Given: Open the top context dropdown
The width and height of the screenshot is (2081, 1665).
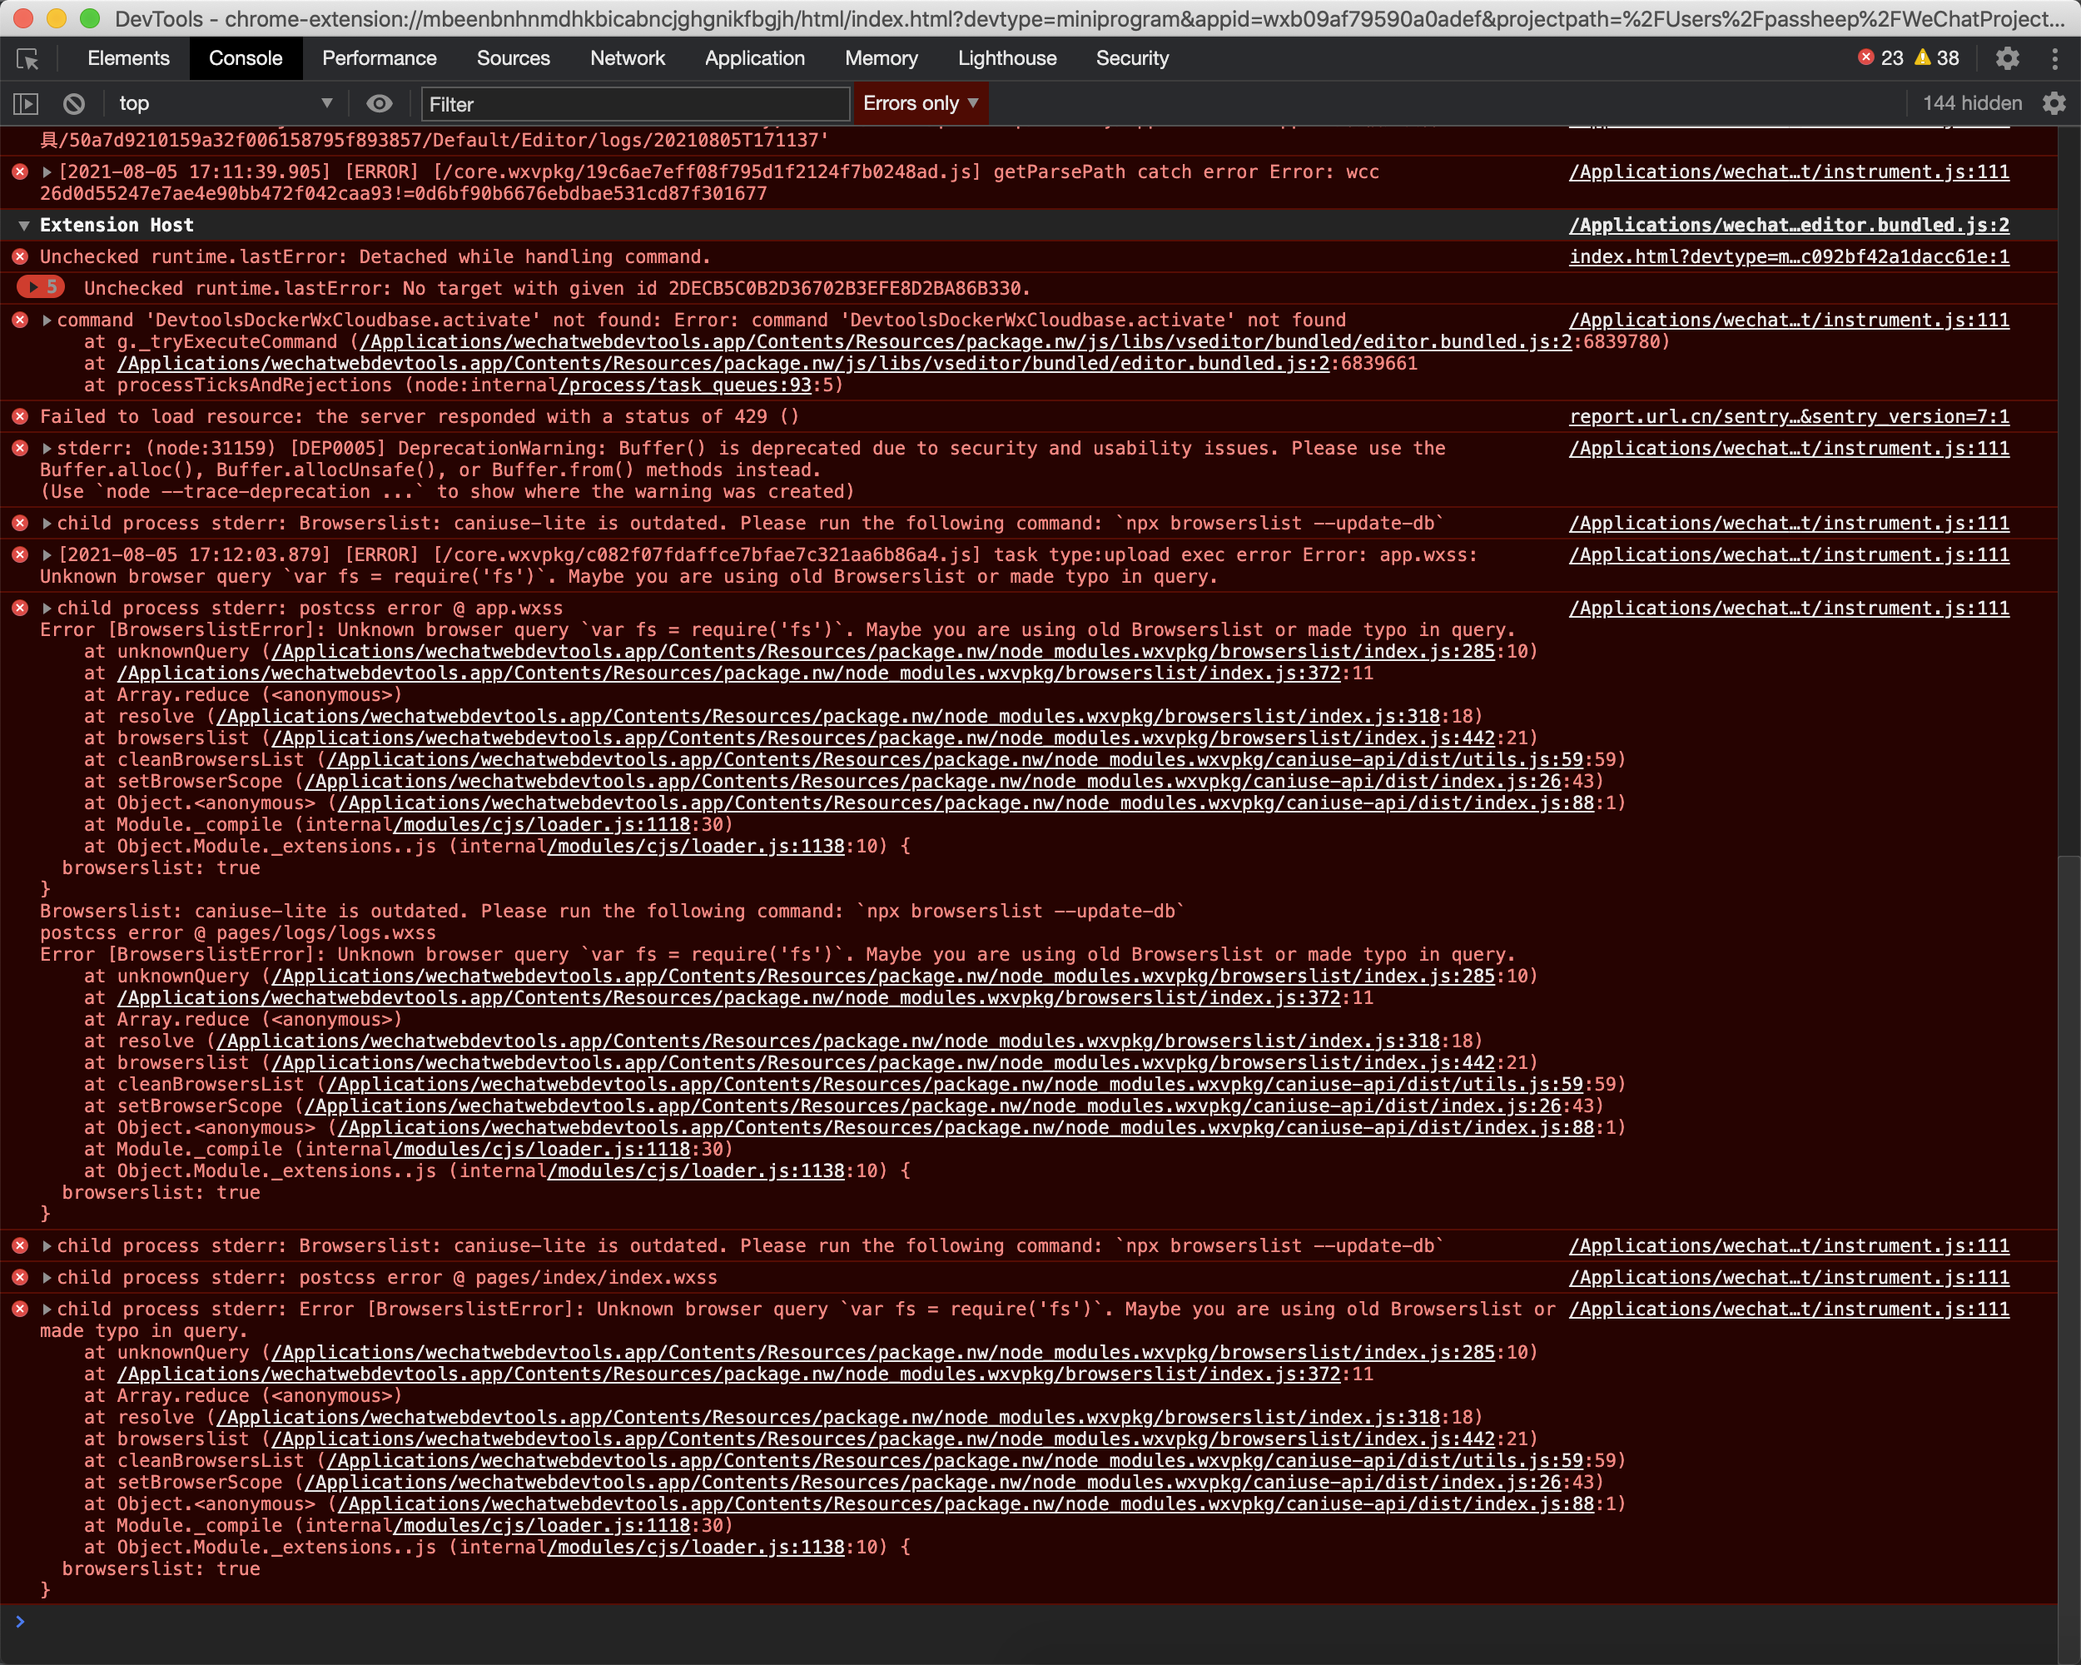Looking at the screenshot, I should click(224, 103).
